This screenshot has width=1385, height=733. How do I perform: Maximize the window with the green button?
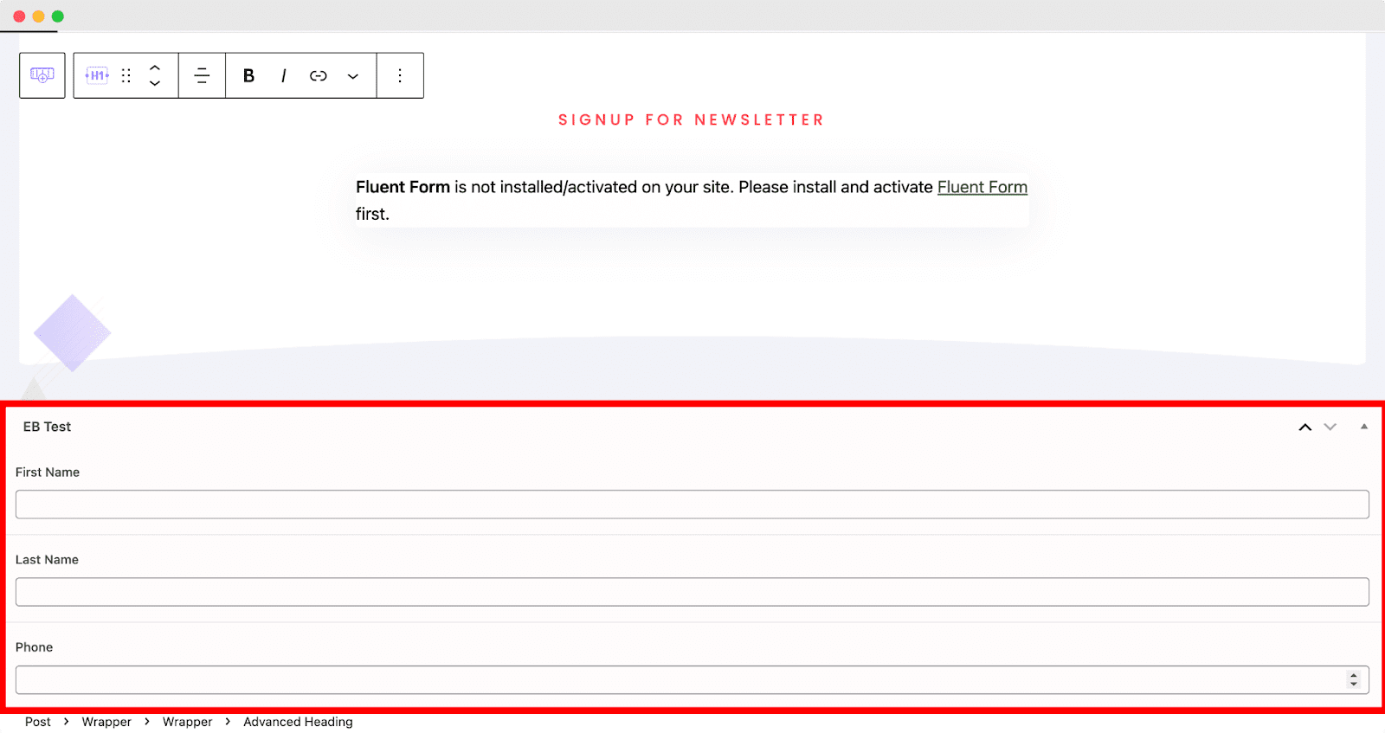pyautogui.click(x=58, y=16)
